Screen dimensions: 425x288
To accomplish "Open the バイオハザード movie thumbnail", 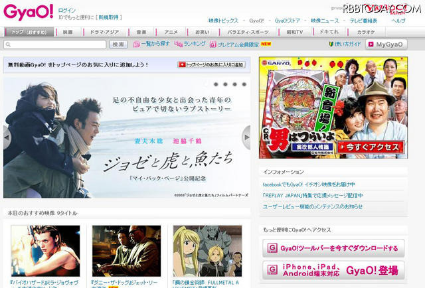I will (46, 251).
